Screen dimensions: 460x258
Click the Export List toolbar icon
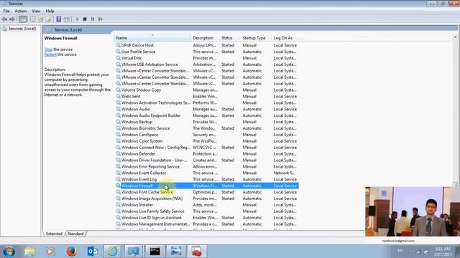click(x=49, y=19)
